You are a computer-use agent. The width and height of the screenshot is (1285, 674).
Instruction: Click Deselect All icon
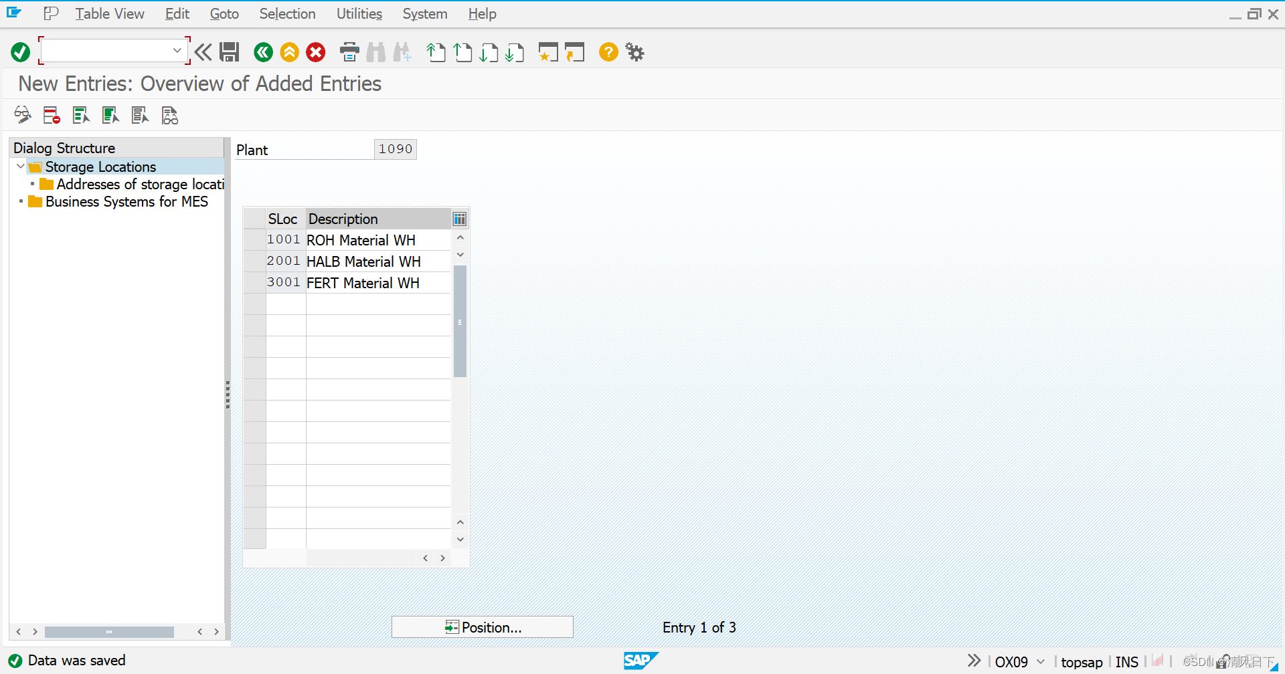point(140,115)
